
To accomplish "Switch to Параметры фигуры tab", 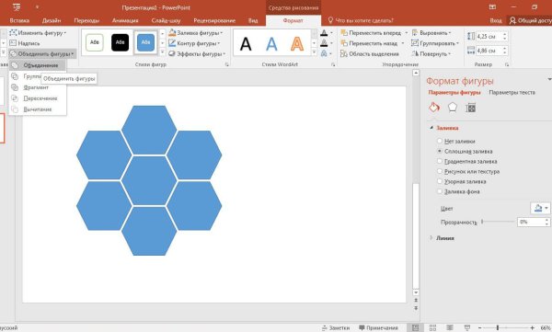I will (x=454, y=92).
